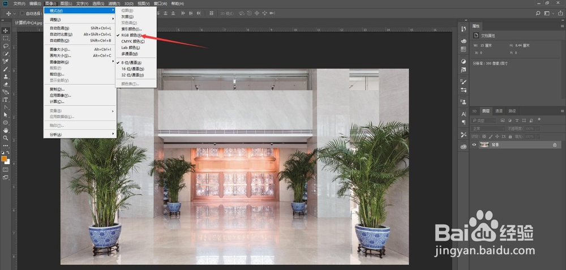Image resolution: width=566 pixels, height=270 pixels.
Task: Choose 16 位/通道 bit depth
Action: coord(133,69)
